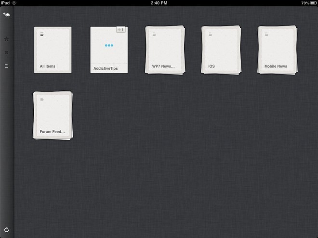Tap the 'Mobile News' label
This screenshot has height=238, width=318.
(276, 66)
